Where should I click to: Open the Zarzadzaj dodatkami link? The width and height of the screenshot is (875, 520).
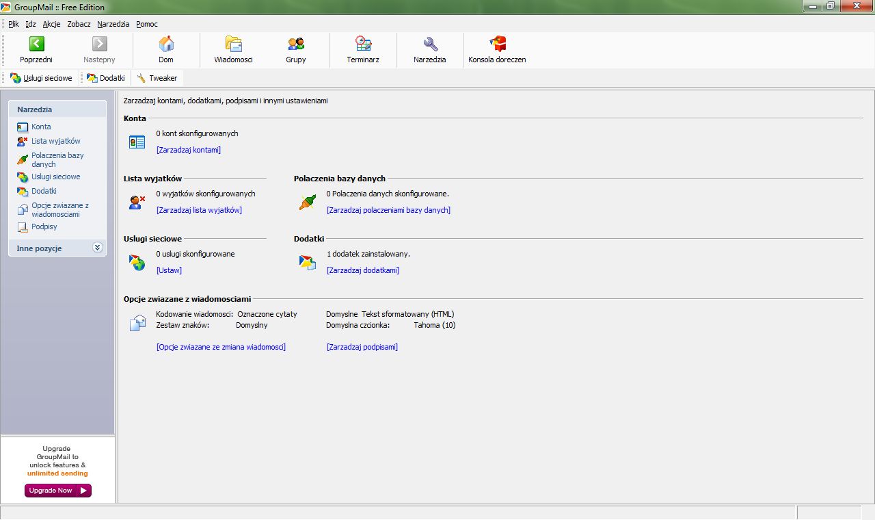363,270
